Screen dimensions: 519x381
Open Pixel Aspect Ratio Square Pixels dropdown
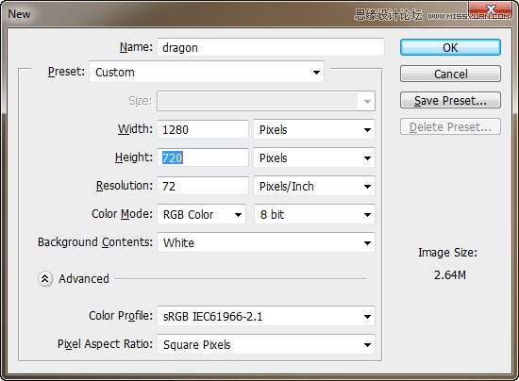click(x=266, y=344)
